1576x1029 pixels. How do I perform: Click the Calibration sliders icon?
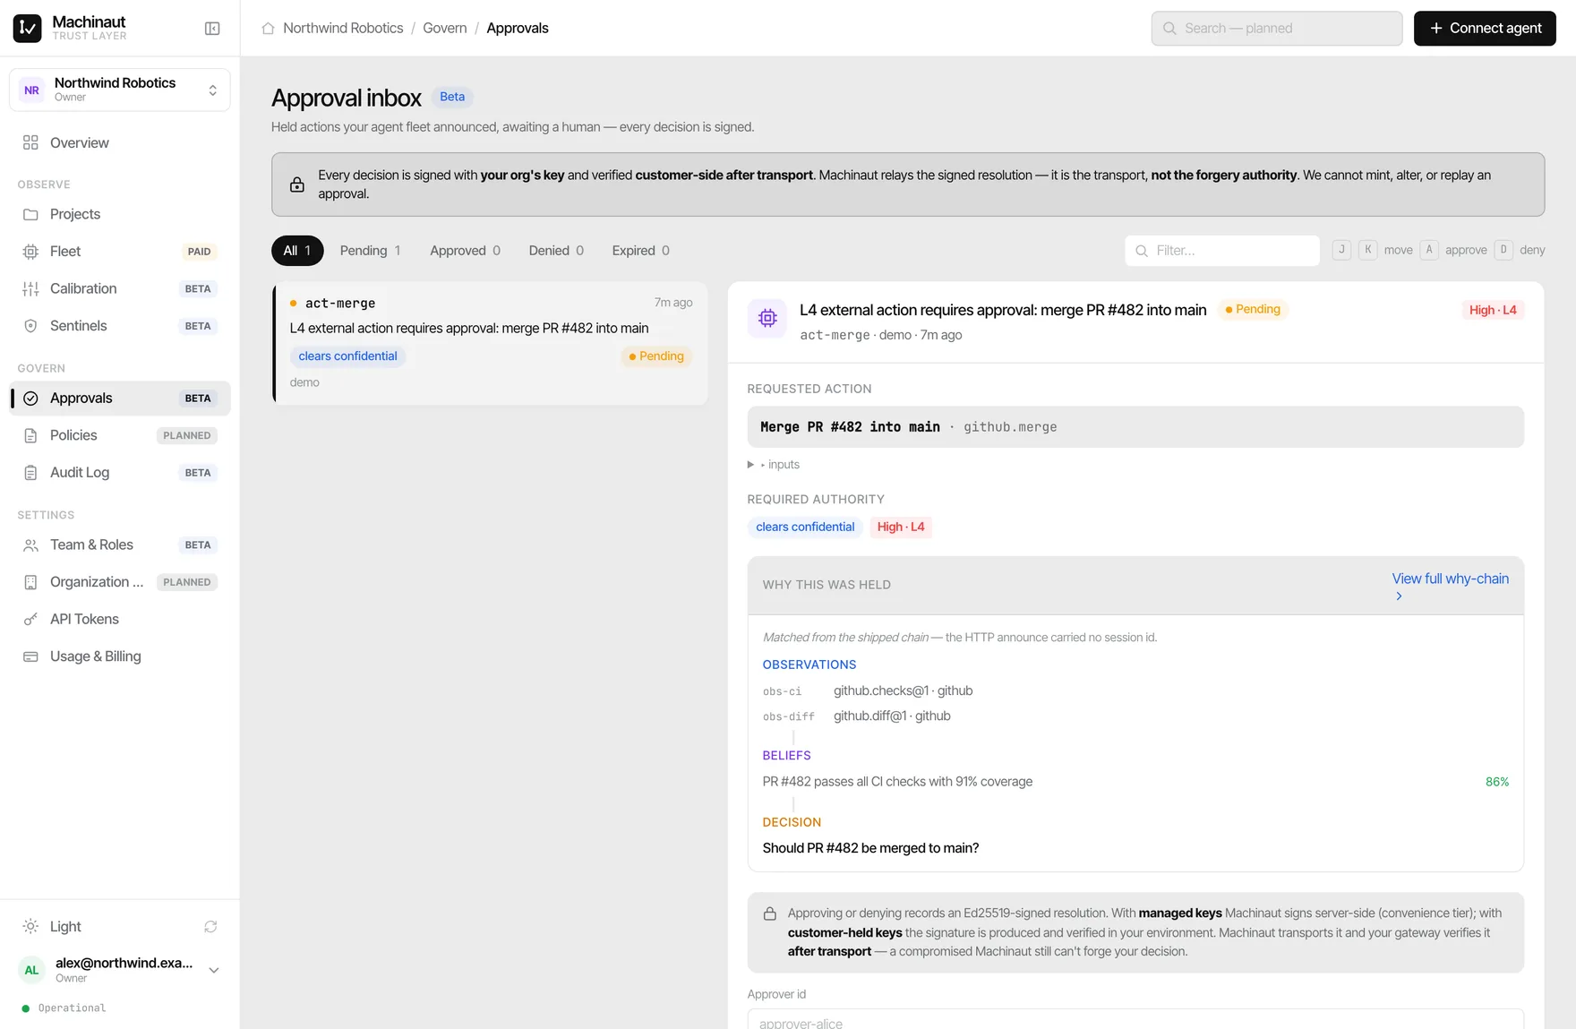[30, 288]
